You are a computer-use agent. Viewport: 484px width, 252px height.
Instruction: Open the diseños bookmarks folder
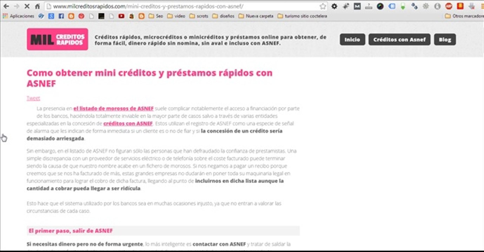223,16
